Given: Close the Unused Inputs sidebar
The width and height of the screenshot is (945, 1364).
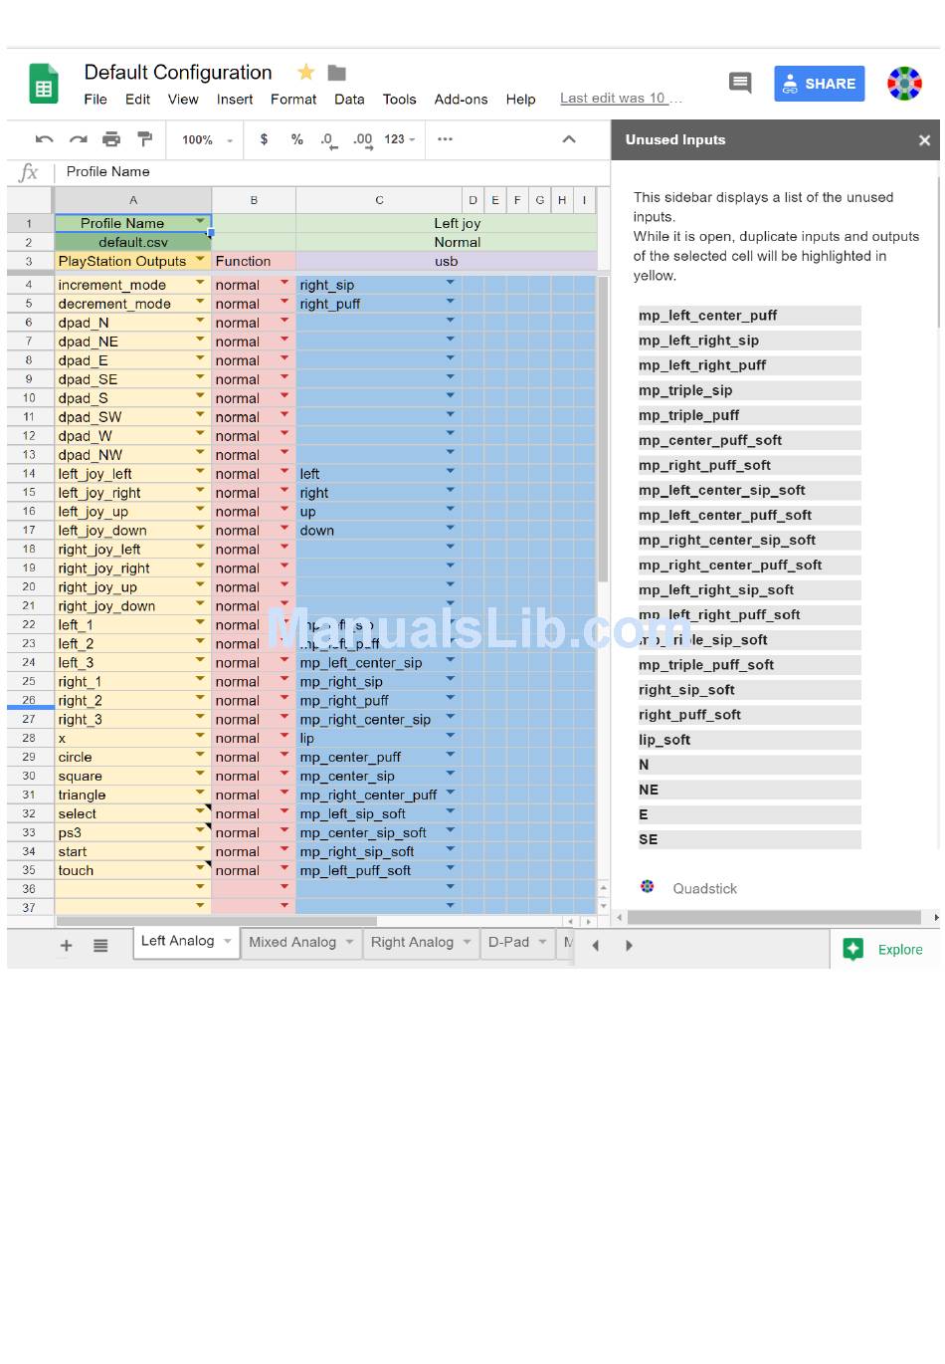Looking at the screenshot, I should [x=924, y=140].
